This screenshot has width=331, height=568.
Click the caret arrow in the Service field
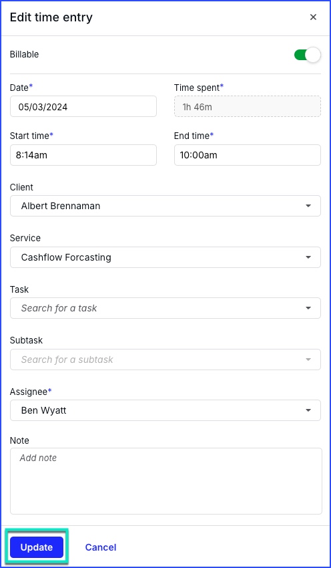tap(308, 257)
